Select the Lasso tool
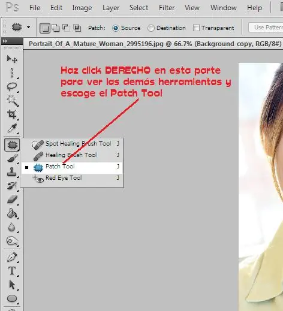 point(12,87)
